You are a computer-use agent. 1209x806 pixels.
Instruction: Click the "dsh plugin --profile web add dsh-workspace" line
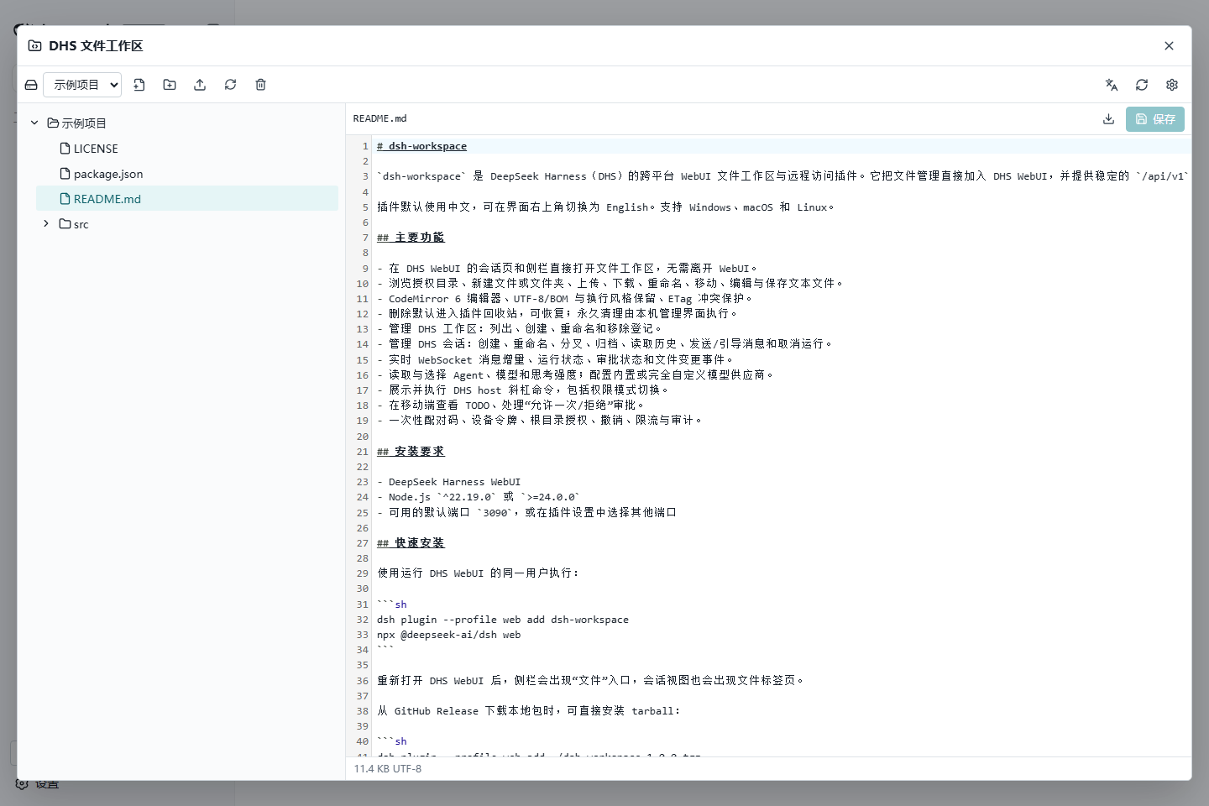(502, 620)
